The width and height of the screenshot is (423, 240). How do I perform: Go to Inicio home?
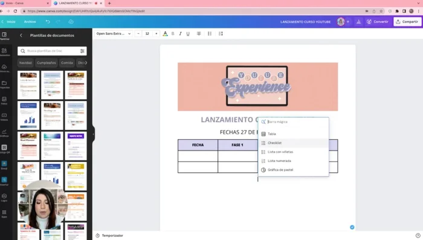[x=9, y=22]
